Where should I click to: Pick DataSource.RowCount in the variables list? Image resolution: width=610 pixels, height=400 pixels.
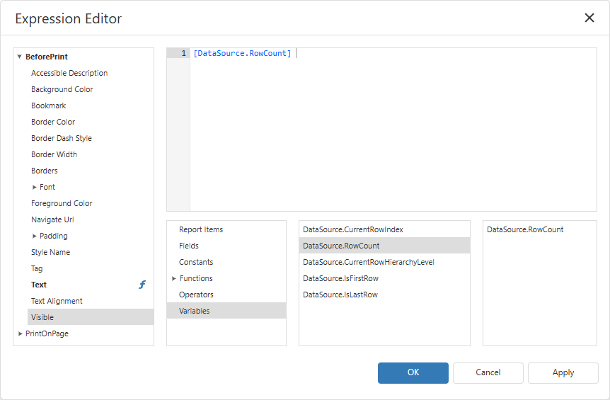click(384, 246)
